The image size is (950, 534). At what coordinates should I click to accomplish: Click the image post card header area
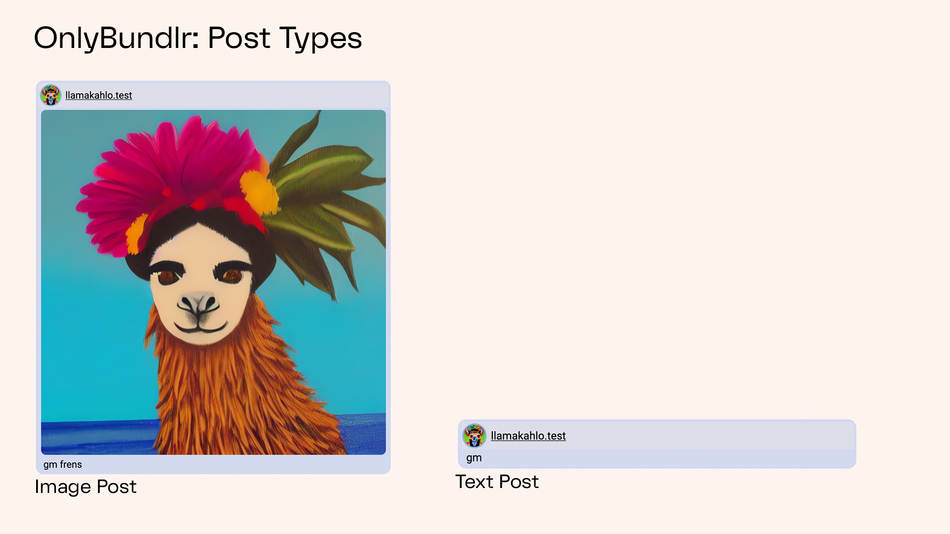(x=213, y=95)
